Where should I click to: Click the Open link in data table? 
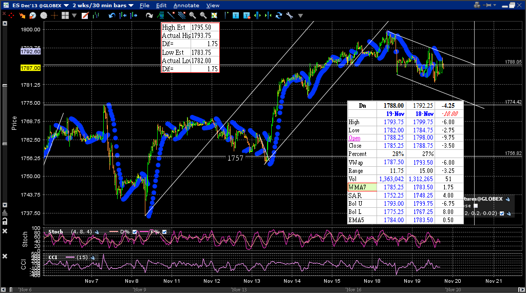click(x=354, y=138)
